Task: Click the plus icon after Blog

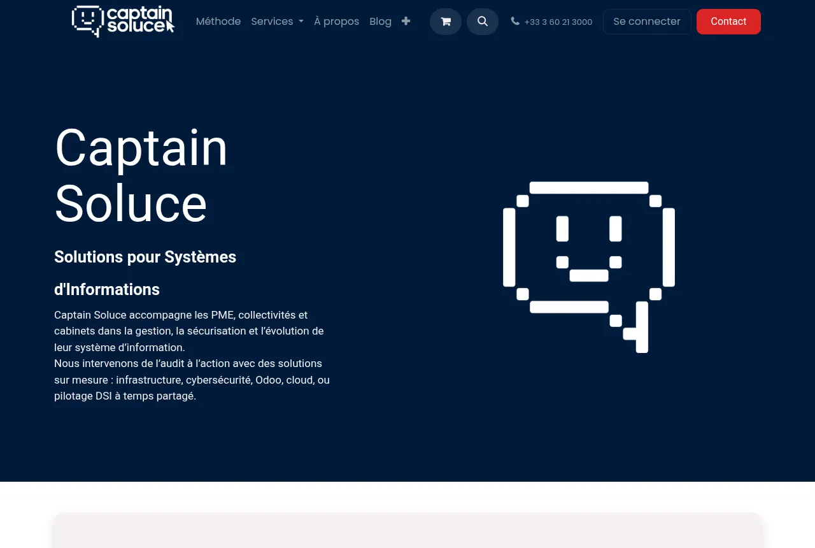Action: point(406,21)
